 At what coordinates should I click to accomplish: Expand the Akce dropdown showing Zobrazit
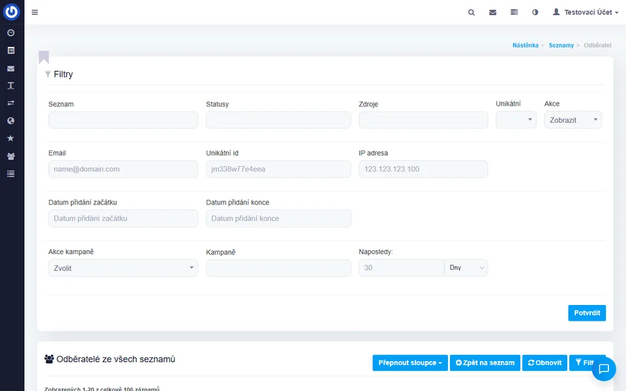pyautogui.click(x=573, y=120)
